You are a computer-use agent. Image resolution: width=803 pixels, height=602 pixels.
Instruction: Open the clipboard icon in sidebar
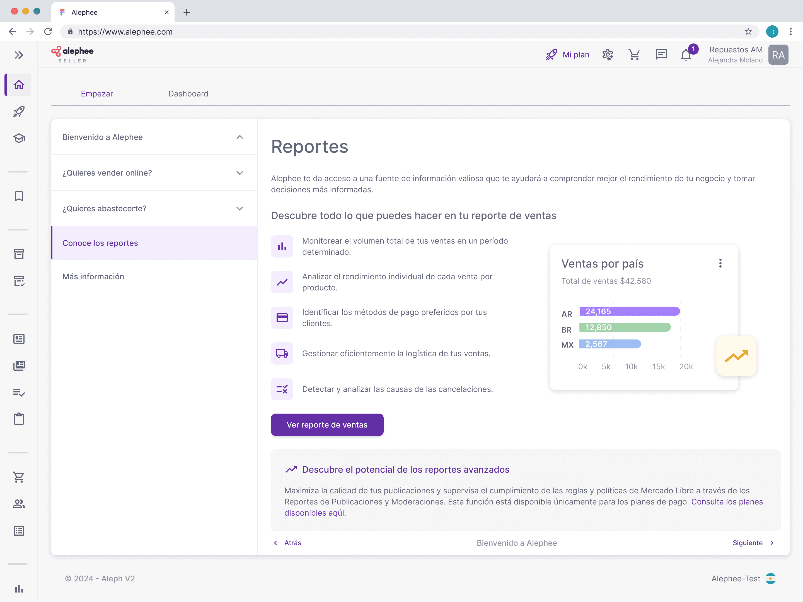point(19,419)
